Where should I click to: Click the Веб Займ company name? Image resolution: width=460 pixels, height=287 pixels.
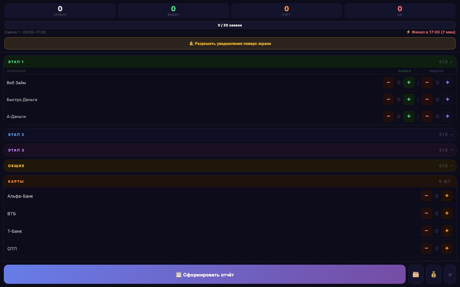16,83
